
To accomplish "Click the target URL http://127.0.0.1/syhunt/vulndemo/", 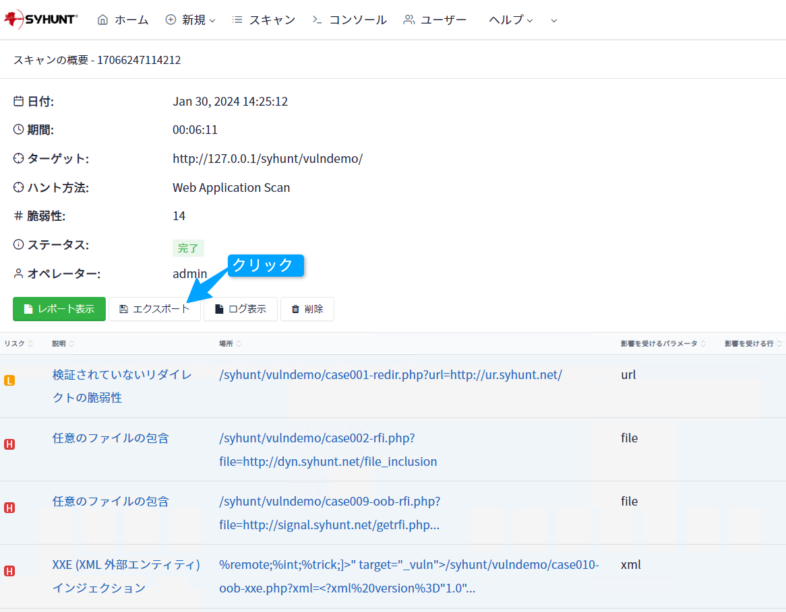I will (268, 159).
